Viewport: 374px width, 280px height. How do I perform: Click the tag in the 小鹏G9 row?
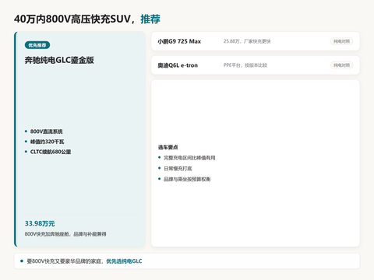point(341,41)
